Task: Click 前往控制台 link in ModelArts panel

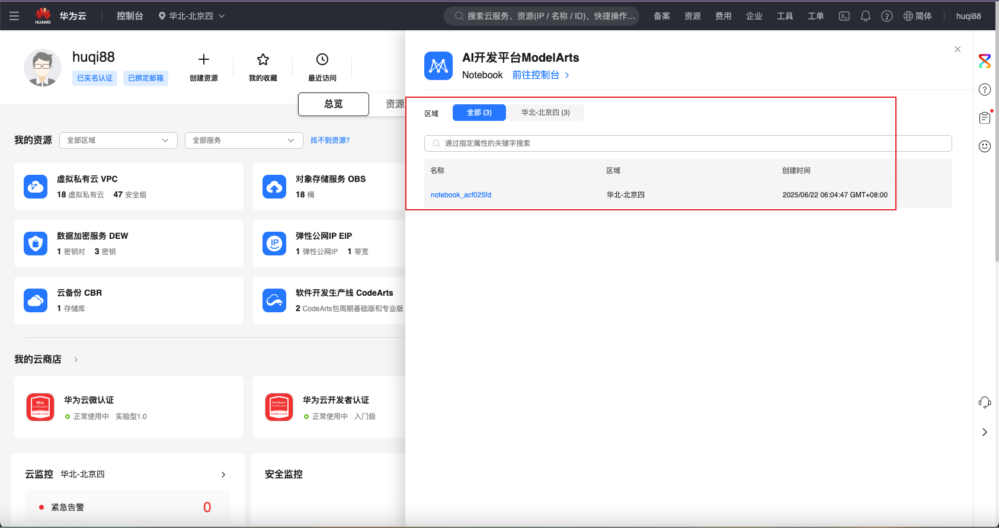Action: [540, 75]
